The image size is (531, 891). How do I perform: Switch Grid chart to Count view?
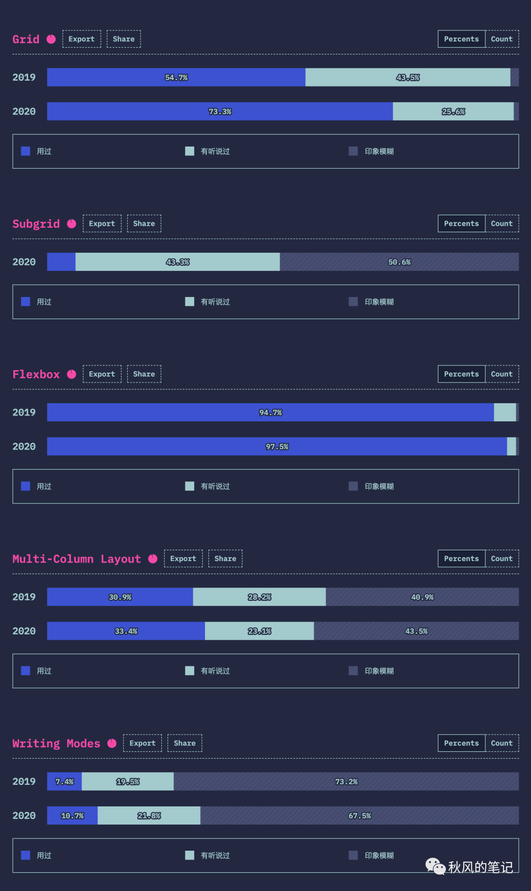501,39
